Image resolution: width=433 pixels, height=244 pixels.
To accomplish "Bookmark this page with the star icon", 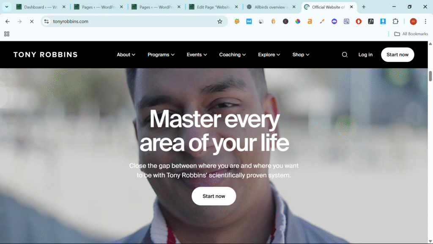I will tap(220, 22).
